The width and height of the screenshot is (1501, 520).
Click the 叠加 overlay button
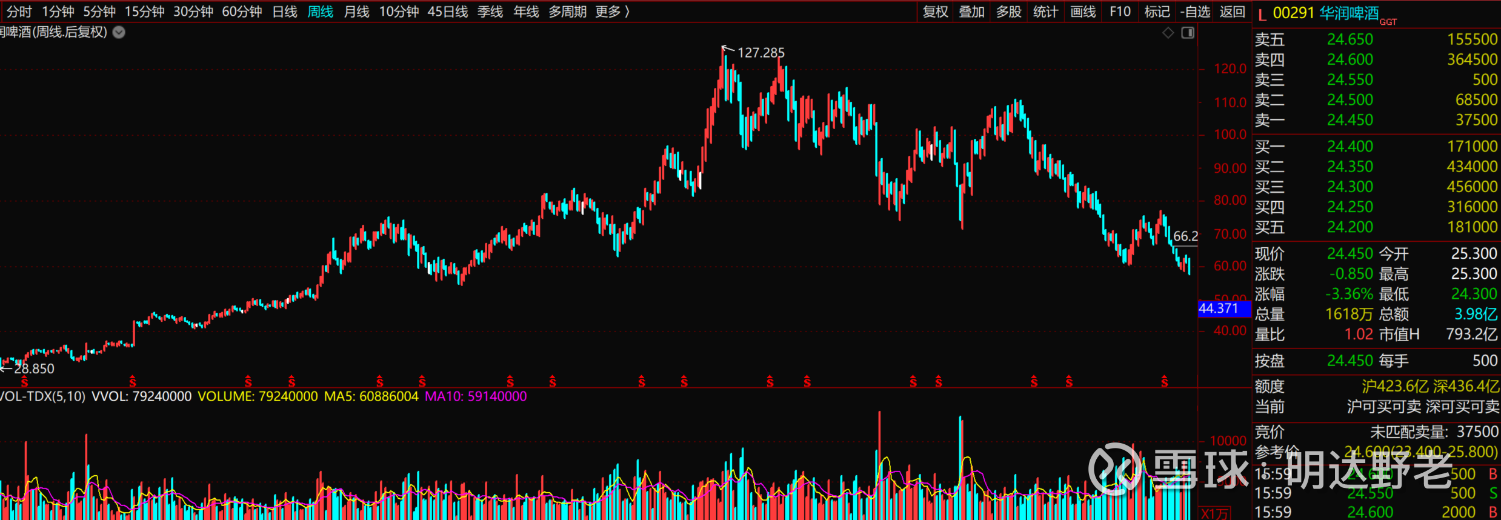click(972, 12)
